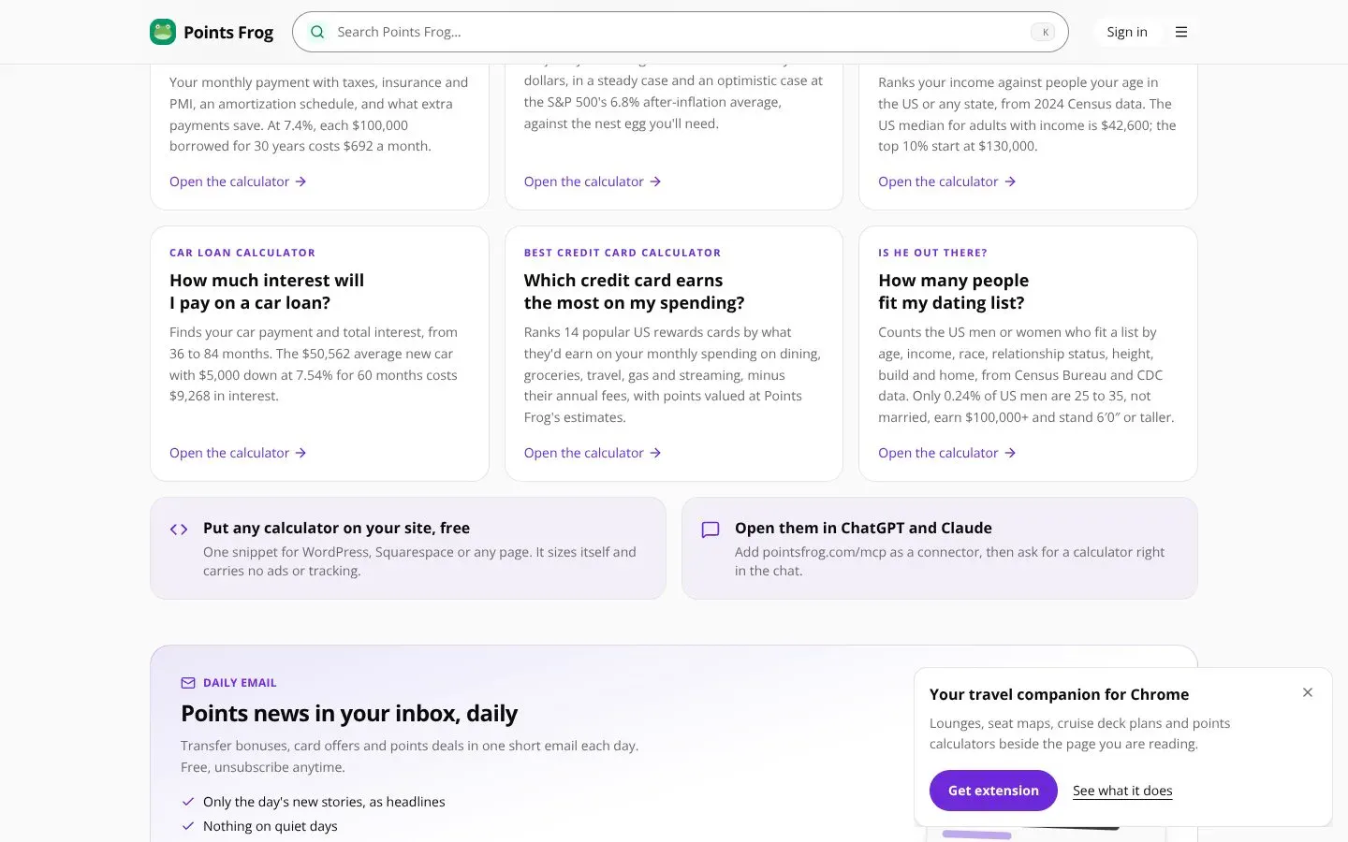Click the Points Frog logo icon
1348x842 pixels.
tap(163, 32)
